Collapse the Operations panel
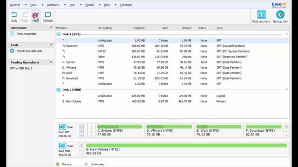Viewport: 298px width, 167px height. [x=51, y=27]
